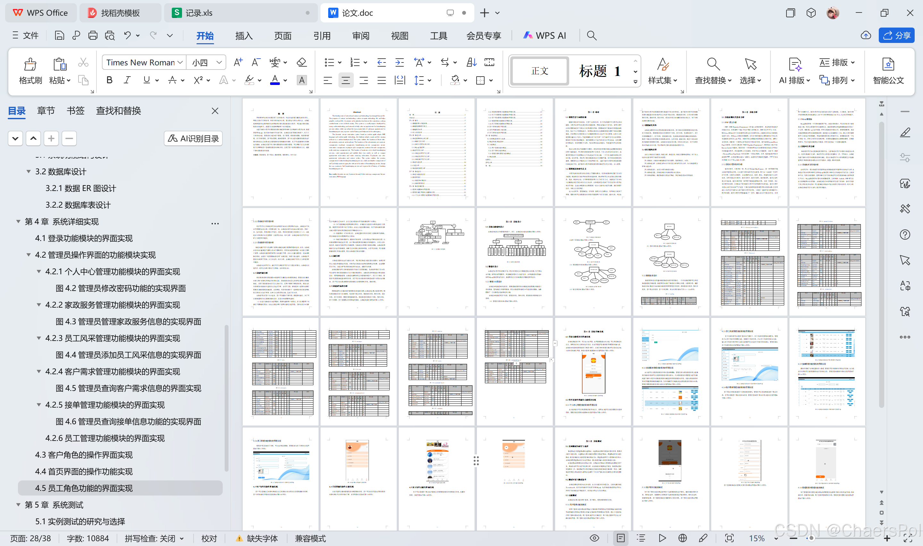Screen dimensions: 923x546
Task: Click the 分享 share button
Action: [896, 35]
